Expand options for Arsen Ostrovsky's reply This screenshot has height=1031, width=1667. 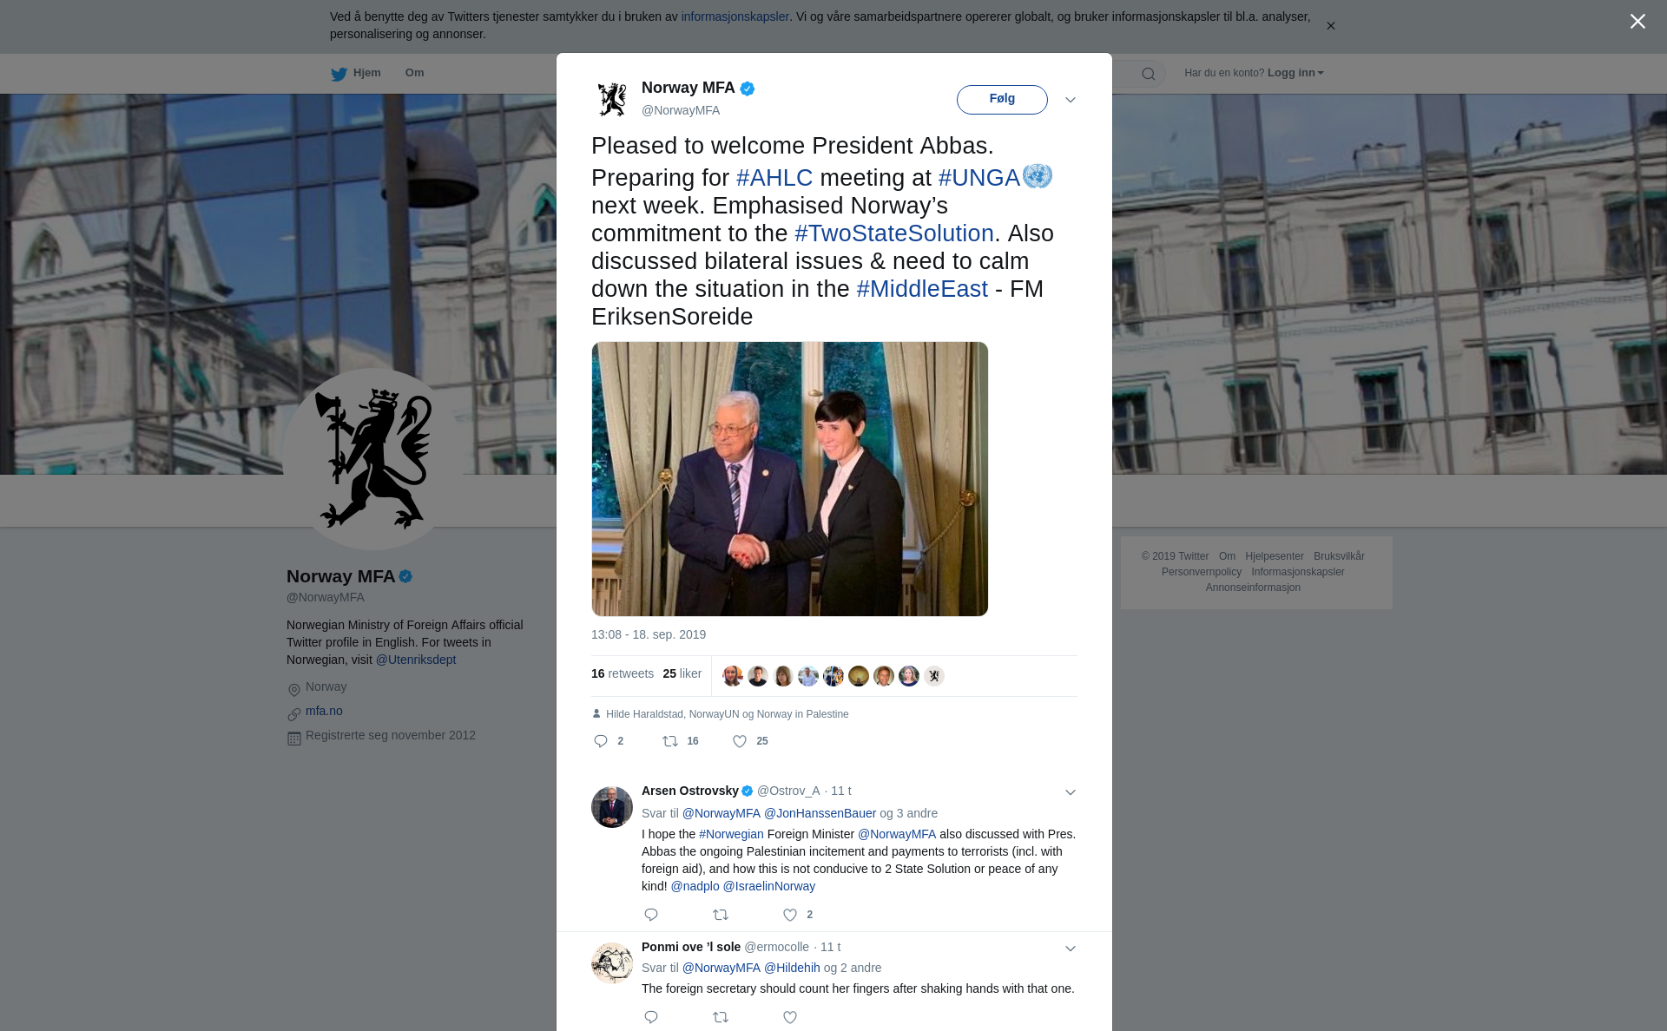(1071, 792)
